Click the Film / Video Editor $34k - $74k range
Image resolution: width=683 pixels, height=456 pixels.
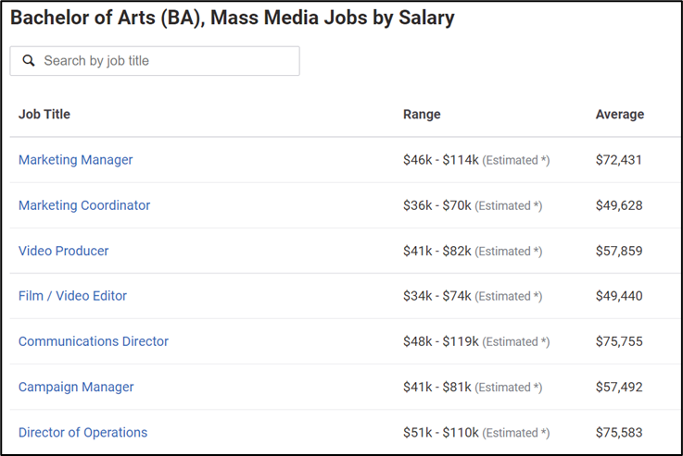point(436,296)
